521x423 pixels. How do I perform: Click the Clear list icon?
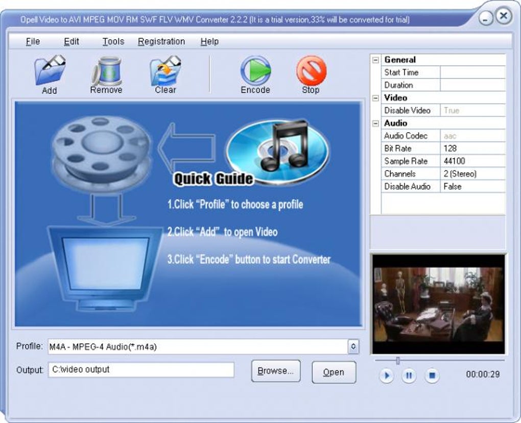[165, 71]
